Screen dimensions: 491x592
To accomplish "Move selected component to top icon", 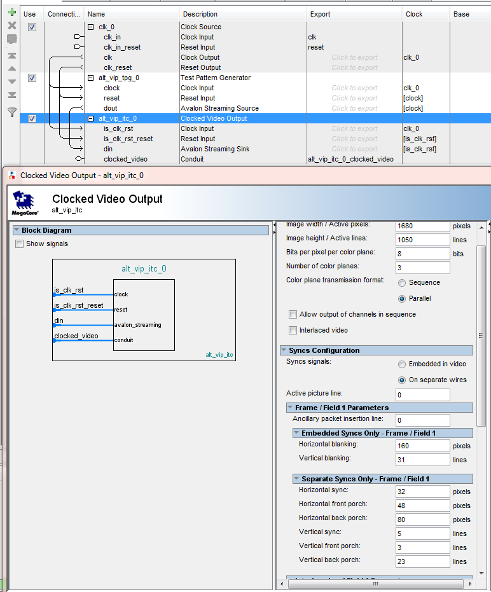I will click(12, 55).
